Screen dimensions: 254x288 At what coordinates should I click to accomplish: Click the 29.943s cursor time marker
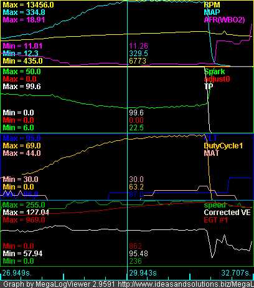[x=143, y=273]
